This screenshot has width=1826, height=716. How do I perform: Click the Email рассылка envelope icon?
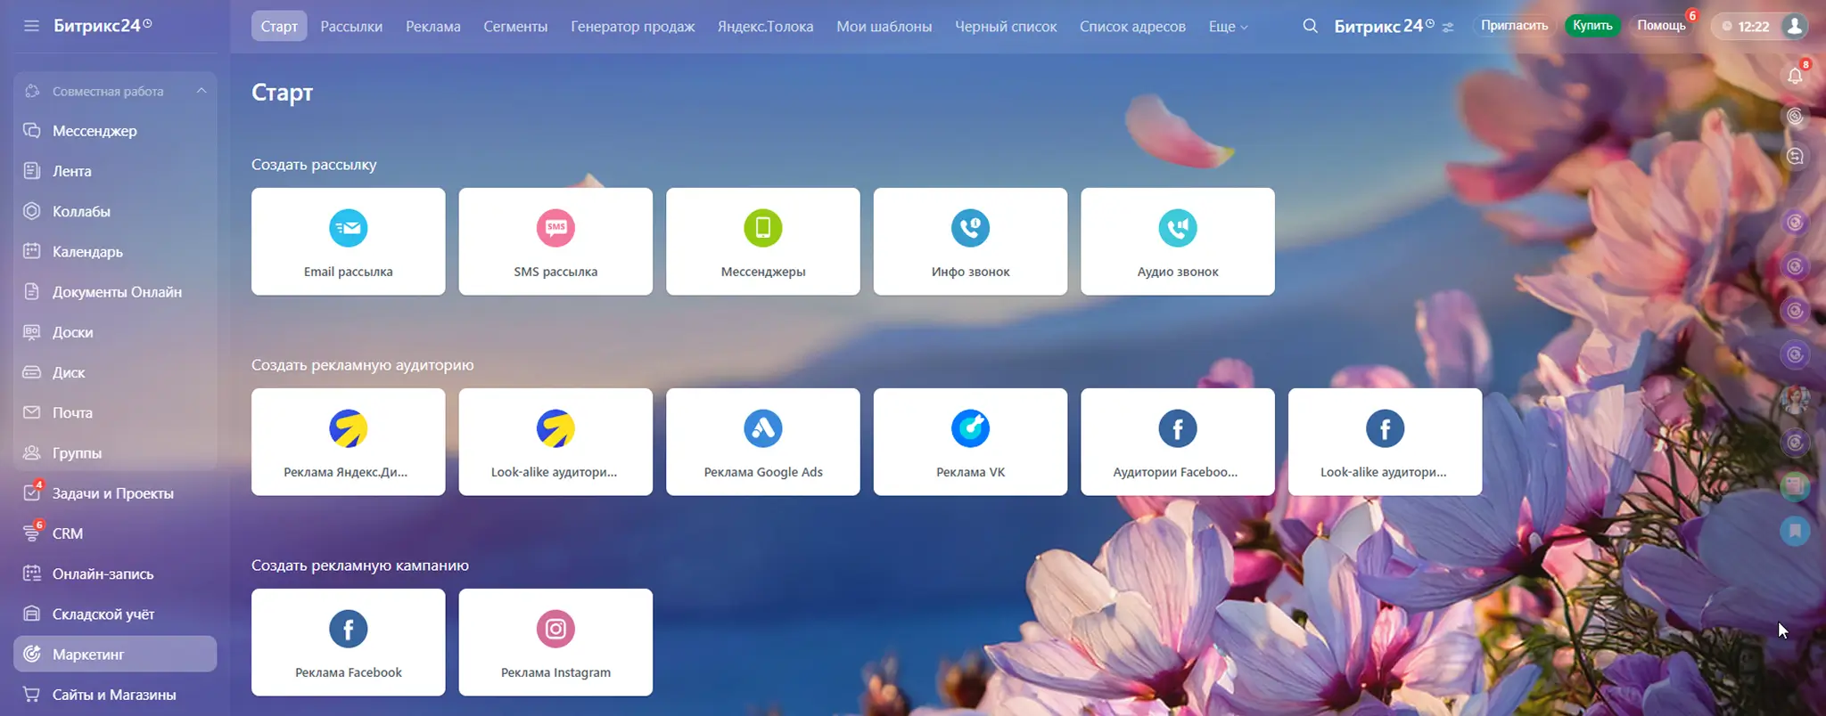tap(348, 228)
